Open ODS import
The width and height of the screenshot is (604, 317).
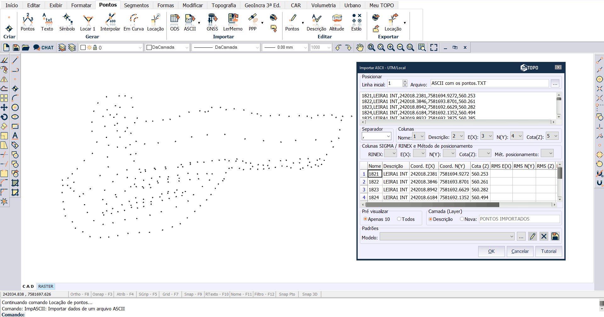click(x=175, y=22)
